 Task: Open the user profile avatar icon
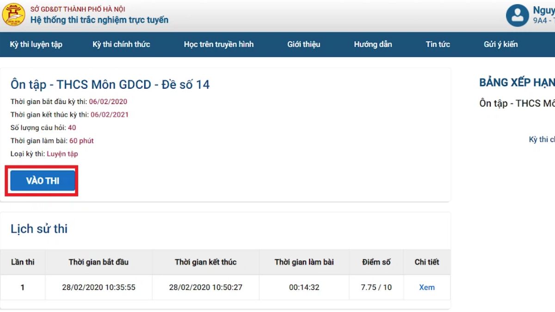coord(517,15)
